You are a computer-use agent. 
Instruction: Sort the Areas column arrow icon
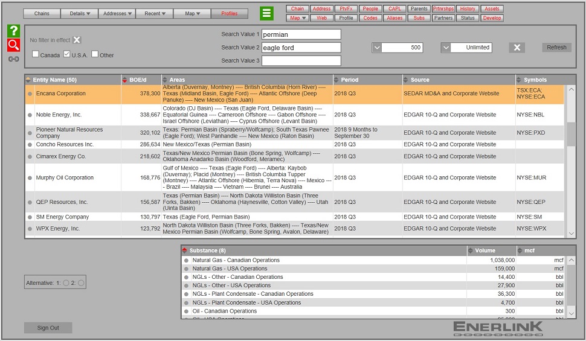point(165,80)
